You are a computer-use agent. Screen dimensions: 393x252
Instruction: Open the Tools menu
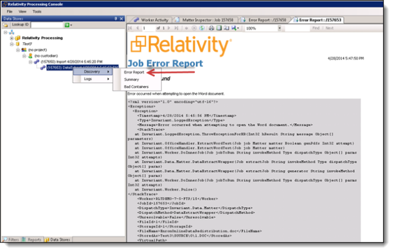click(x=37, y=11)
